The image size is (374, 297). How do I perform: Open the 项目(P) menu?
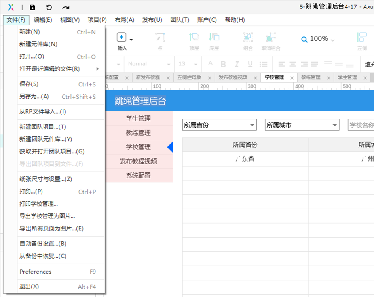click(x=97, y=20)
